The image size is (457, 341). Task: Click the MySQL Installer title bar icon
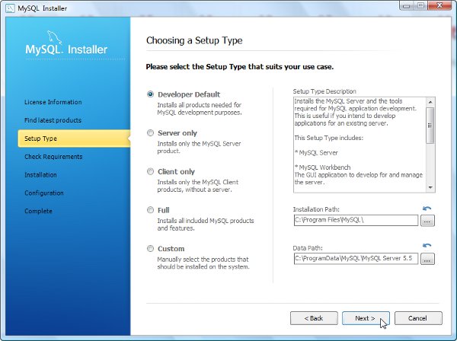click(10, 8)
